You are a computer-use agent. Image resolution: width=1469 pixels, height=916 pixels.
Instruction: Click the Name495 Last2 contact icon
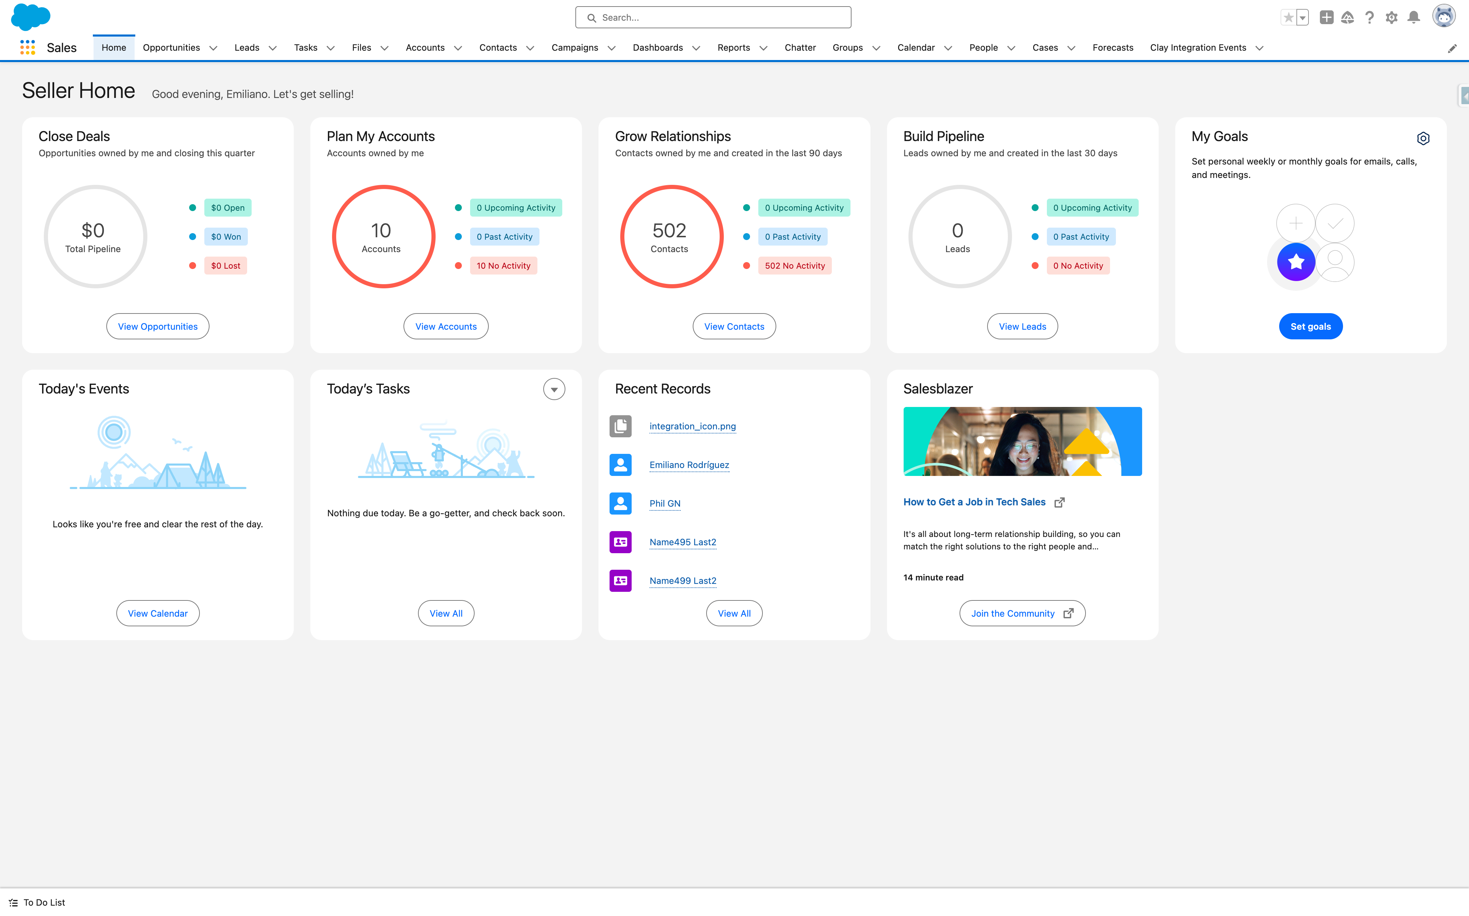620,542
